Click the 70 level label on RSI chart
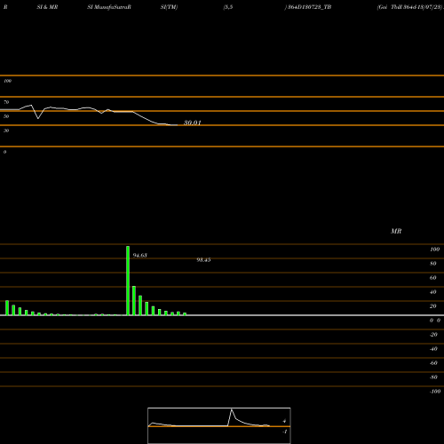This screenshot has width=444, height=444. (6, 102)
